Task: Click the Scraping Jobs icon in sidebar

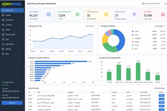Action: point(3,34)
